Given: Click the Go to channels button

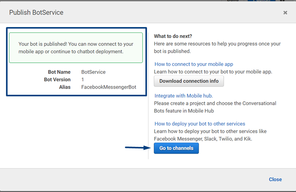Looking at the screenshot, I should [x=176, y=148].
